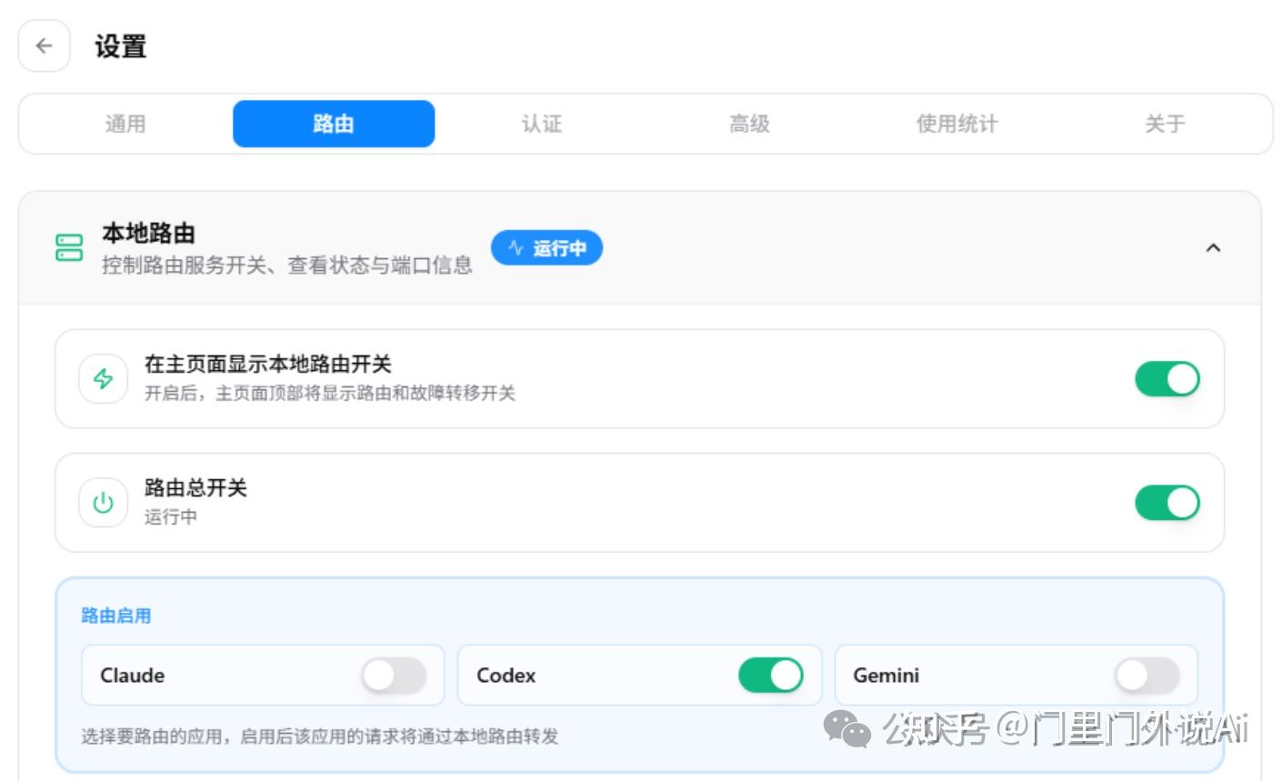
Task: Disable routing for Codex
Action: 771,676
